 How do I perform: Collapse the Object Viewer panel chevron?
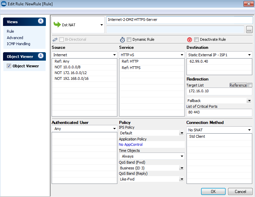click(40, 56)
